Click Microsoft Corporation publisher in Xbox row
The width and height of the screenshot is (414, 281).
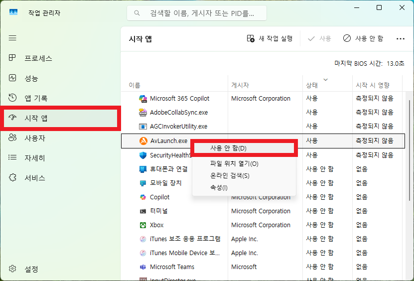261,225
